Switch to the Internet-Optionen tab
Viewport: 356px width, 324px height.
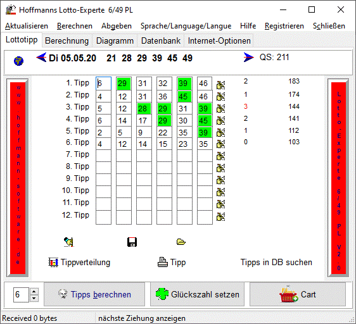coord(219,41)
